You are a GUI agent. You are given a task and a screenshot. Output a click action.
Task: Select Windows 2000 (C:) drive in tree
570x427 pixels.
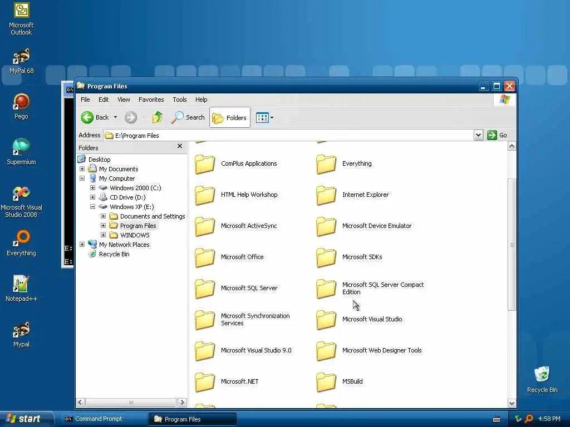(135, 188)
